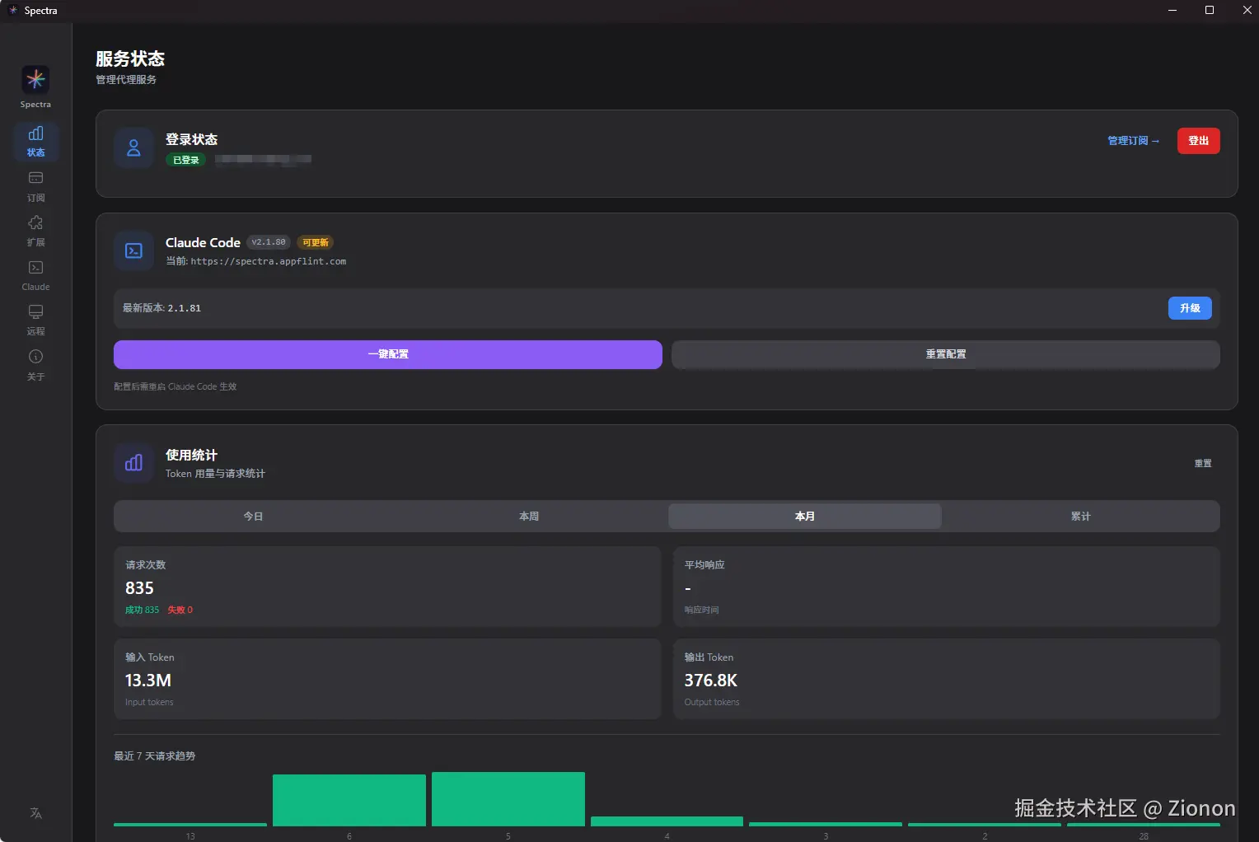The image size is (1259, 842).
Task: Switch to the 本周 tab
Action: [x=529, y=517]
